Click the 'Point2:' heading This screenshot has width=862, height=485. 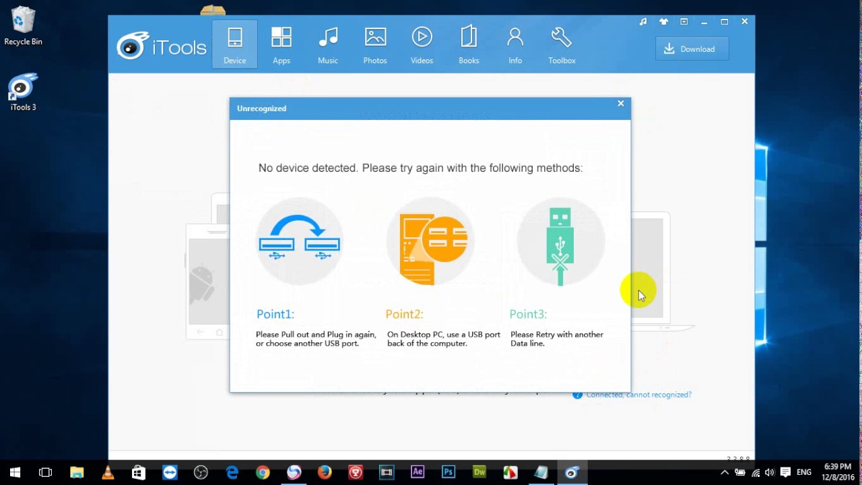click(404, 314)
